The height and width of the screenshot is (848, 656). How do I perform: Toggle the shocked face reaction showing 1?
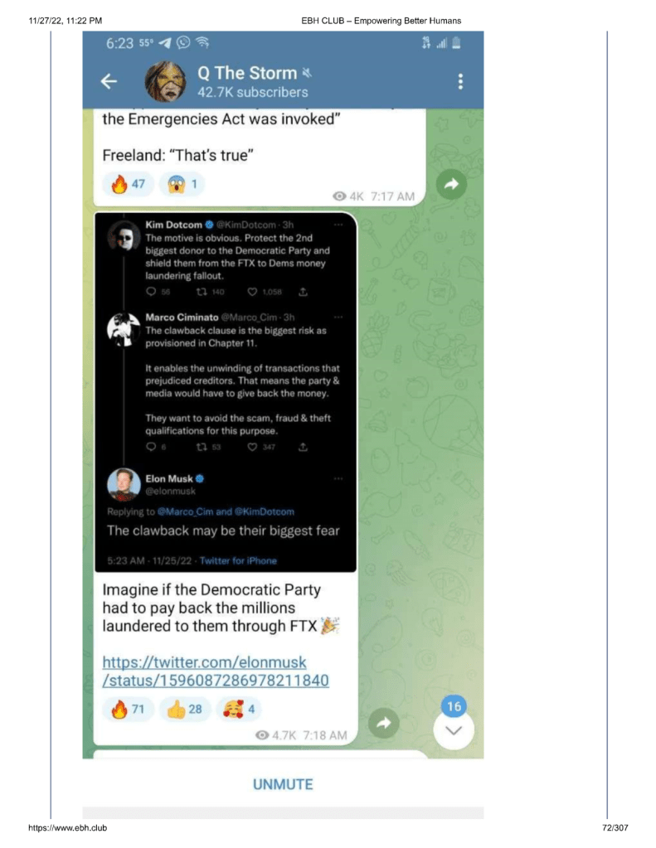[182, 184]
